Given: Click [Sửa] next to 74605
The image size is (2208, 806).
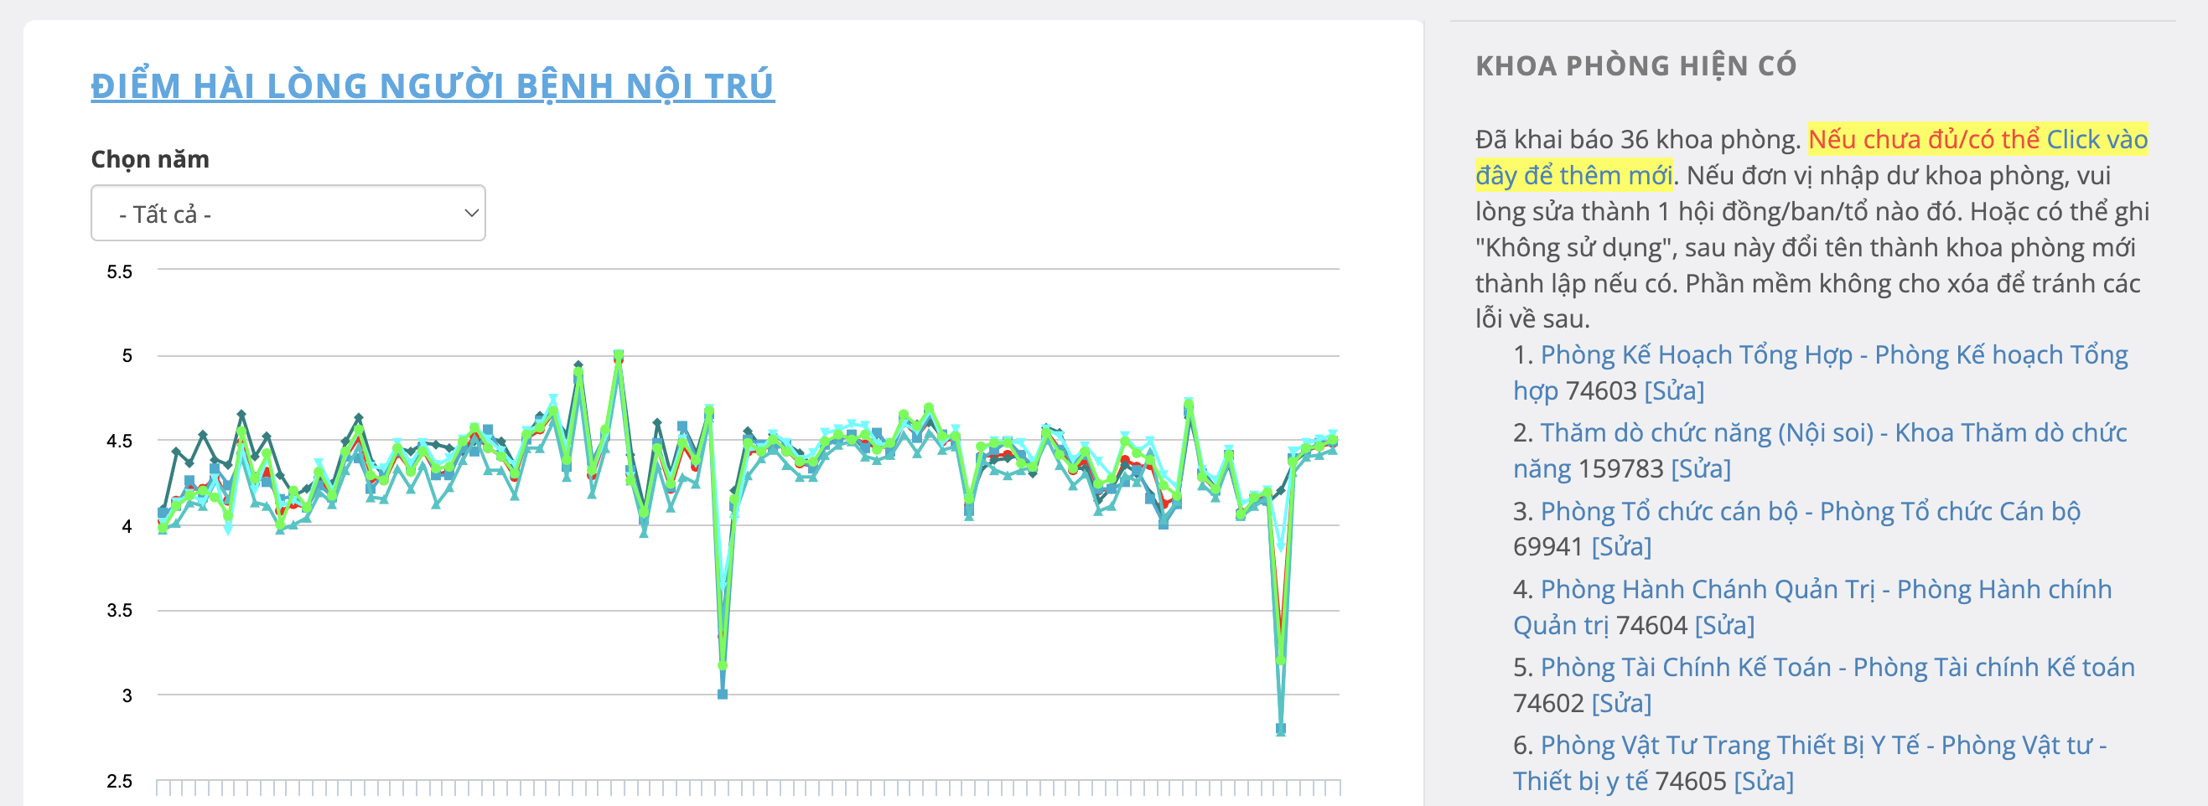Looking at the screenshot, I should point(1763,781).
